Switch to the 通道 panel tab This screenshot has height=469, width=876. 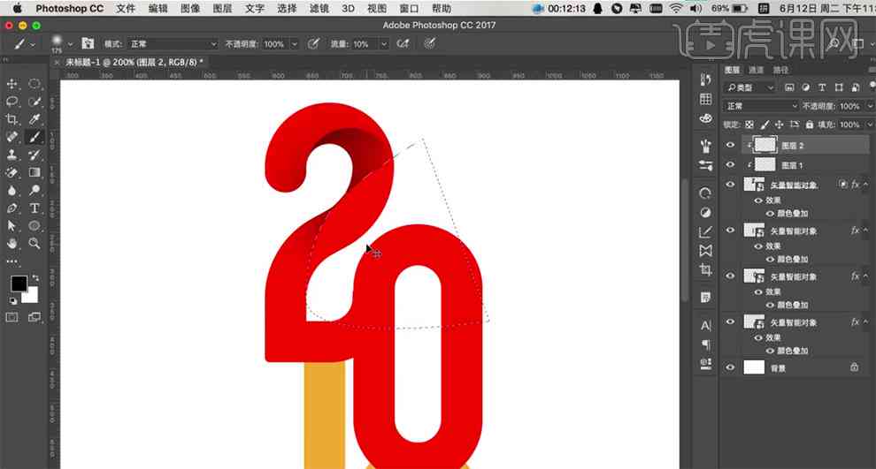click(756, 70)
